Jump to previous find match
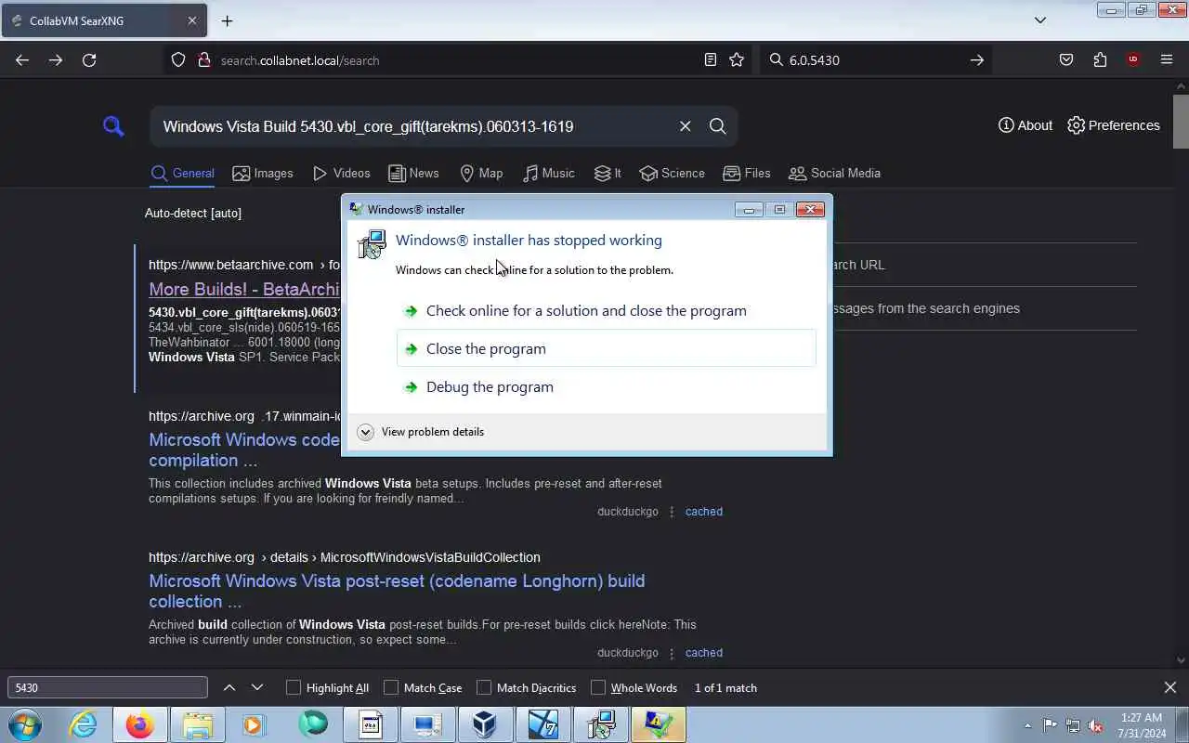This screenshot has height=743, width=1189. pos(229,687)
